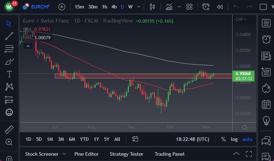Viewport: 274px width, 161px height.
Task: Set the 6M date range
Action: click(x=72, y=139)
